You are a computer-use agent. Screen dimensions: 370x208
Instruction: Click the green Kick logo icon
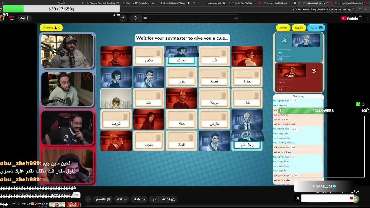[x=358, y=104]
